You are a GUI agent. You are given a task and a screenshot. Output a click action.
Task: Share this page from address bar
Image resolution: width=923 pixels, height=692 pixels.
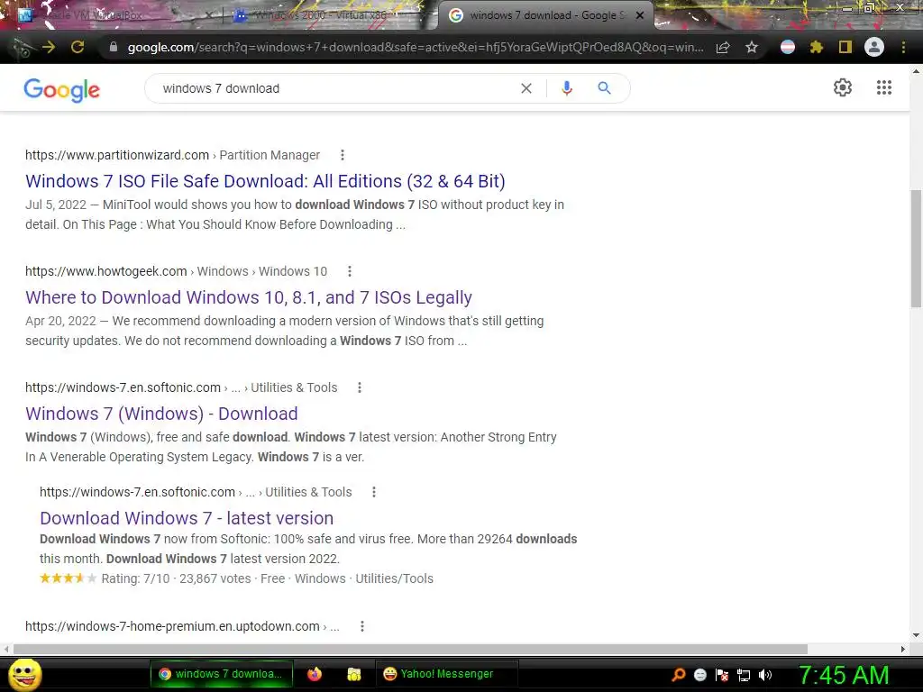pos(723,47)
